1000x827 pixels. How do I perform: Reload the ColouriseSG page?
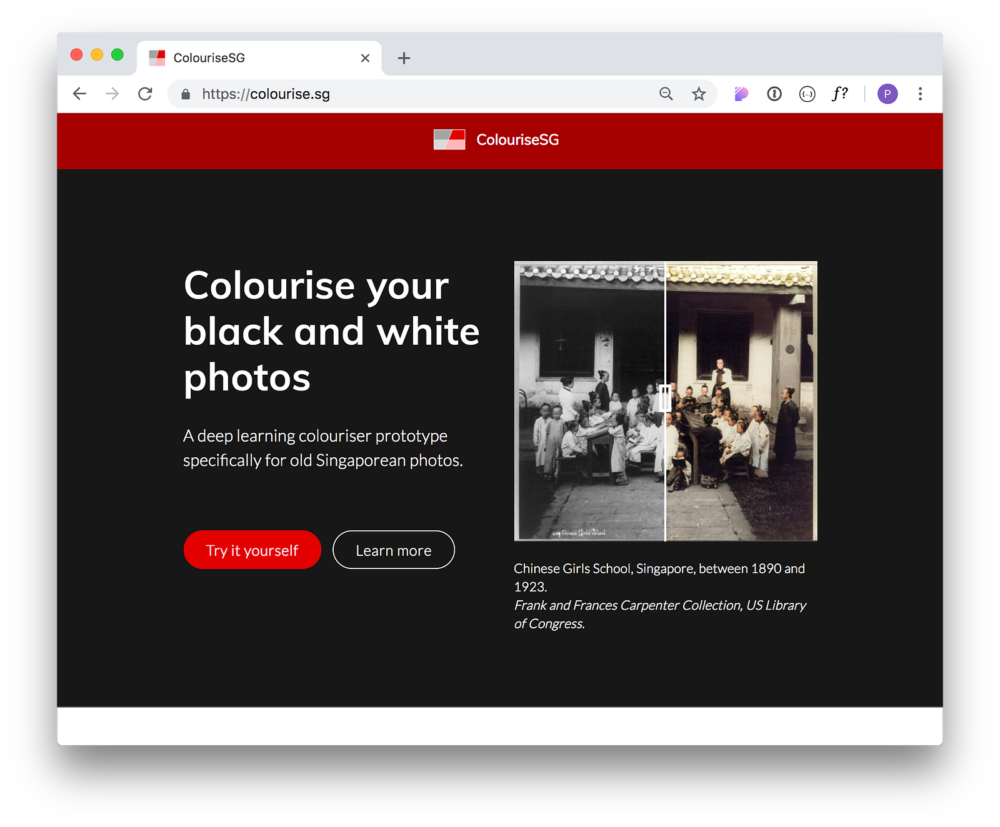145,94
